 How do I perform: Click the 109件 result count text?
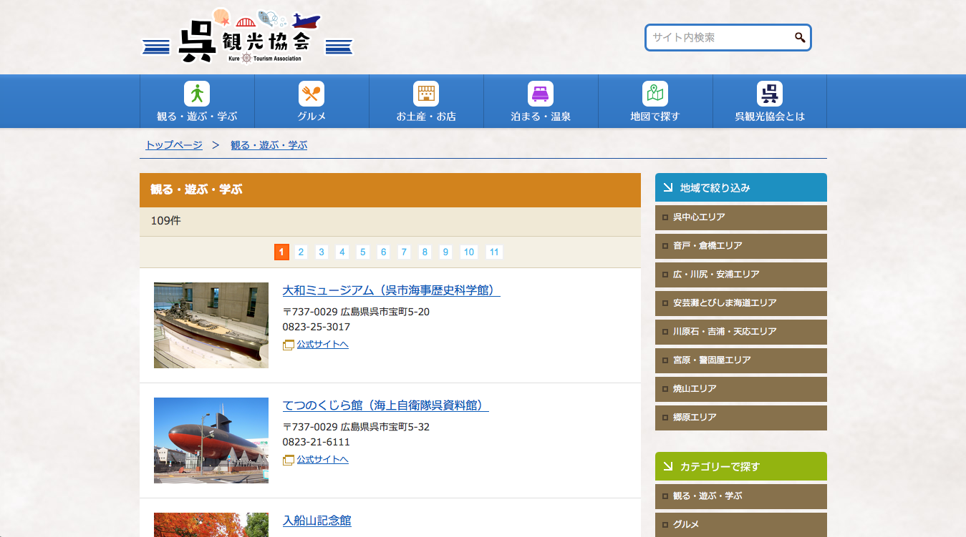coord(165,221)
